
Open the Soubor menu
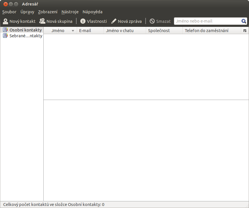click(x=9, y=12)
